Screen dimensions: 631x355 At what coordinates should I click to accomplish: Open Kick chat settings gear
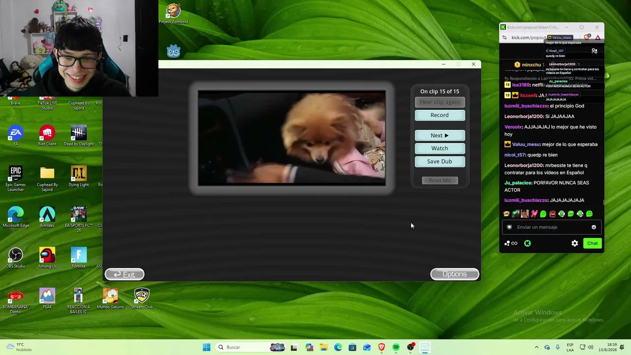click(x=575, y=243)
